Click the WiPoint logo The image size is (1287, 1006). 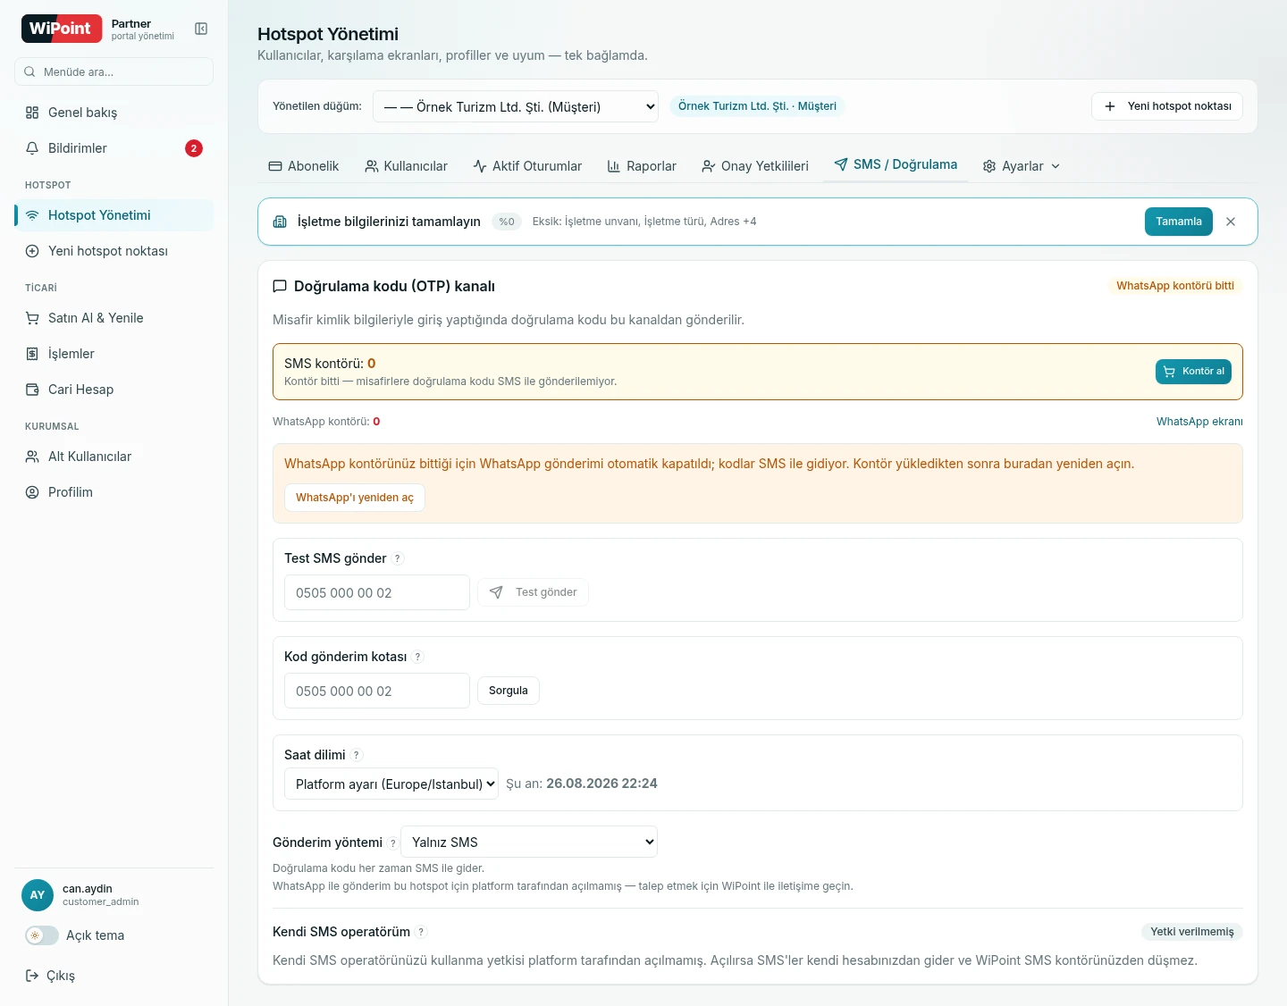62,29
